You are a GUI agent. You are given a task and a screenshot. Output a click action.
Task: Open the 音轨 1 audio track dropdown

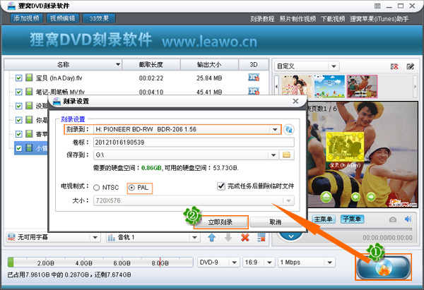point(194,238)
